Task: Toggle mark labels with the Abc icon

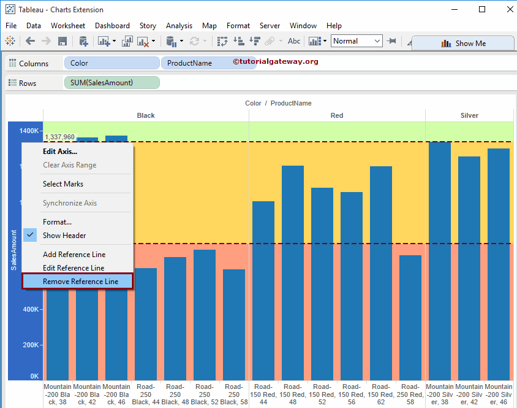Action: pos(294,41)
